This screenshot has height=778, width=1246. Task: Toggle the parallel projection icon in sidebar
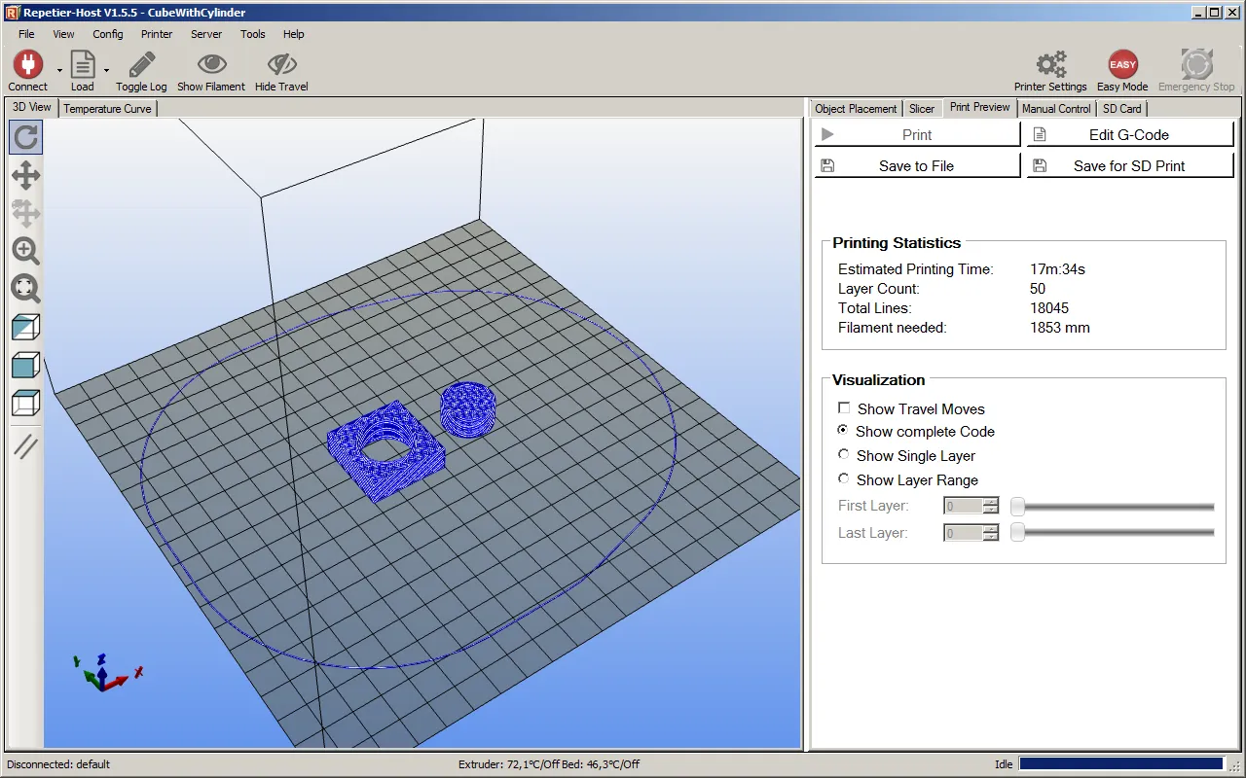click(25, 446)
